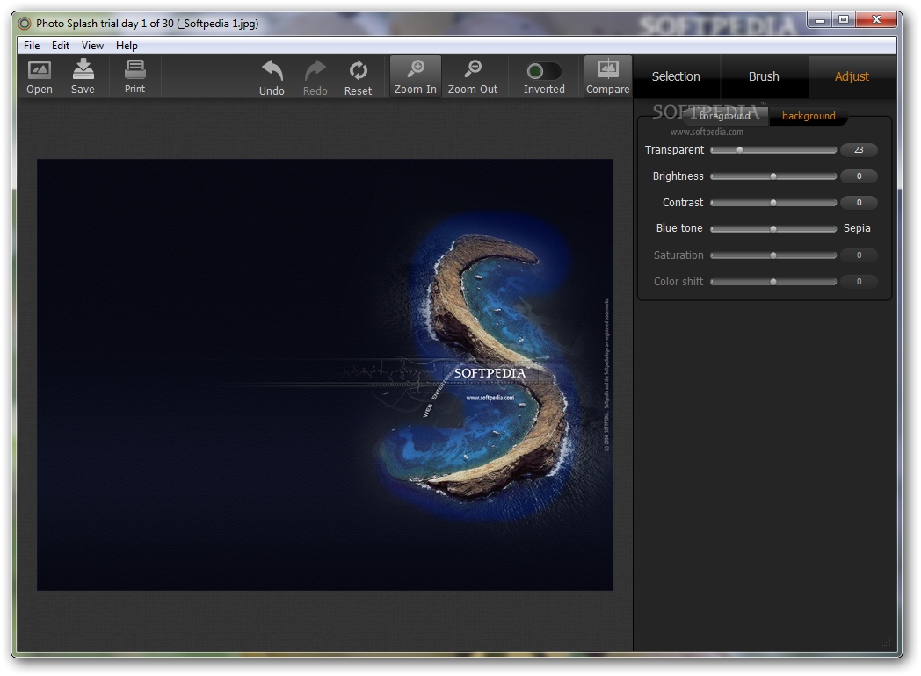Click the Brightness value field
921x676 pixels.
859,176
